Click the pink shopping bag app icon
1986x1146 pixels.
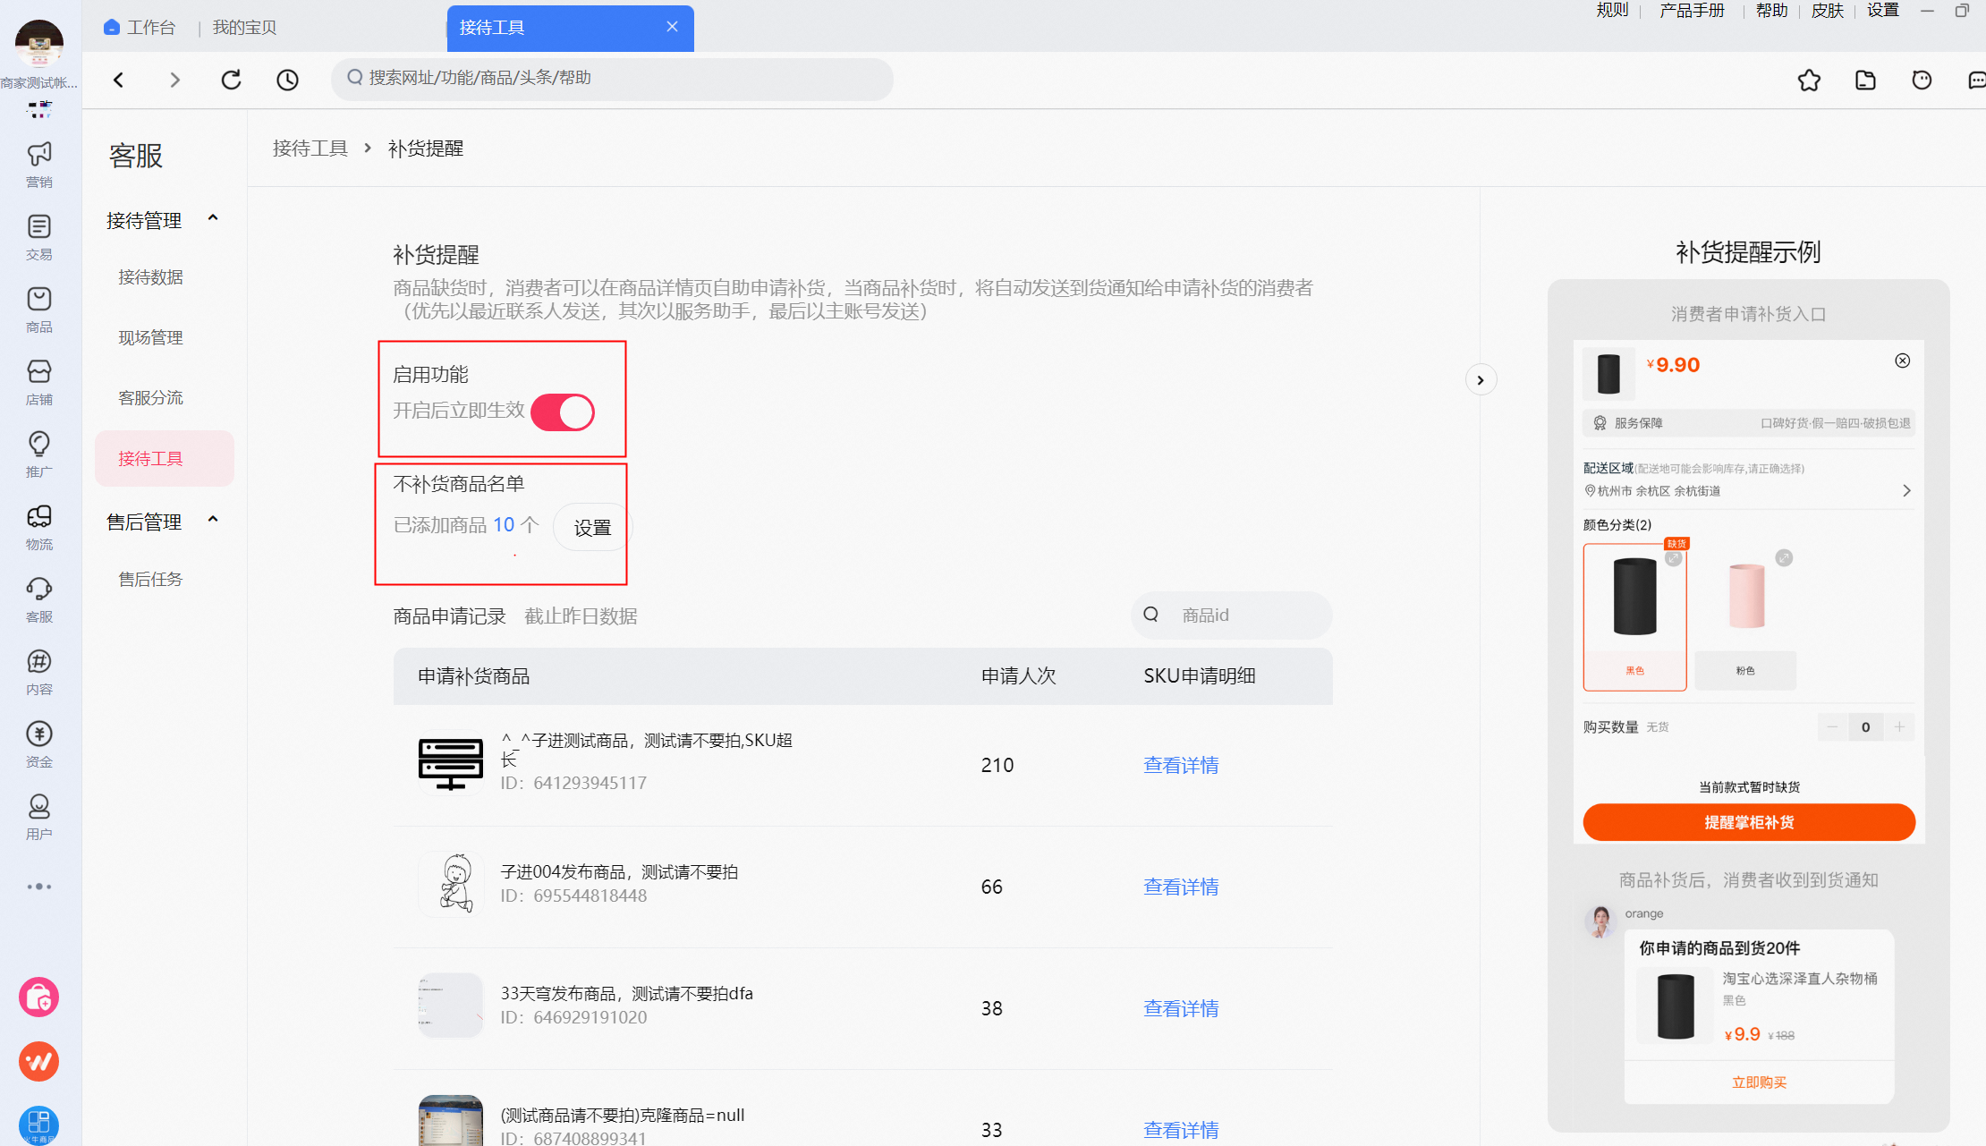point(39,997)
